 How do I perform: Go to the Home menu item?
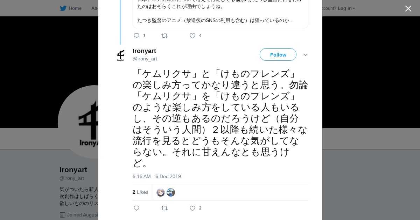click(x=75, y=8)
